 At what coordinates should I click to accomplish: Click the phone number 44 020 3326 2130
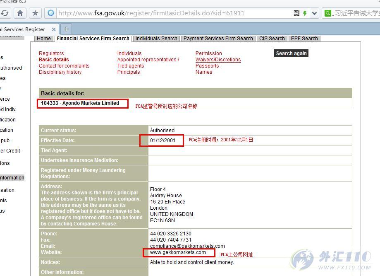(x=171, y=233)
